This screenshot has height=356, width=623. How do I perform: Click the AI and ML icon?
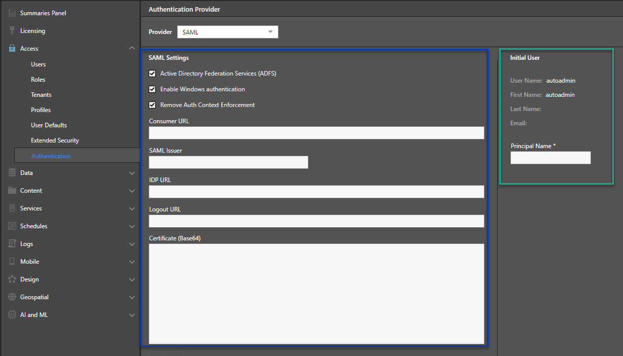point(11,314)
